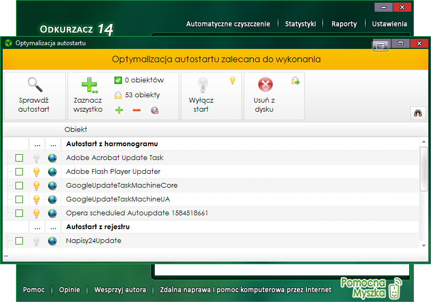
Task: Click Zdalna naprawa i pomoc komputerowa link
Action: (246, 290)
